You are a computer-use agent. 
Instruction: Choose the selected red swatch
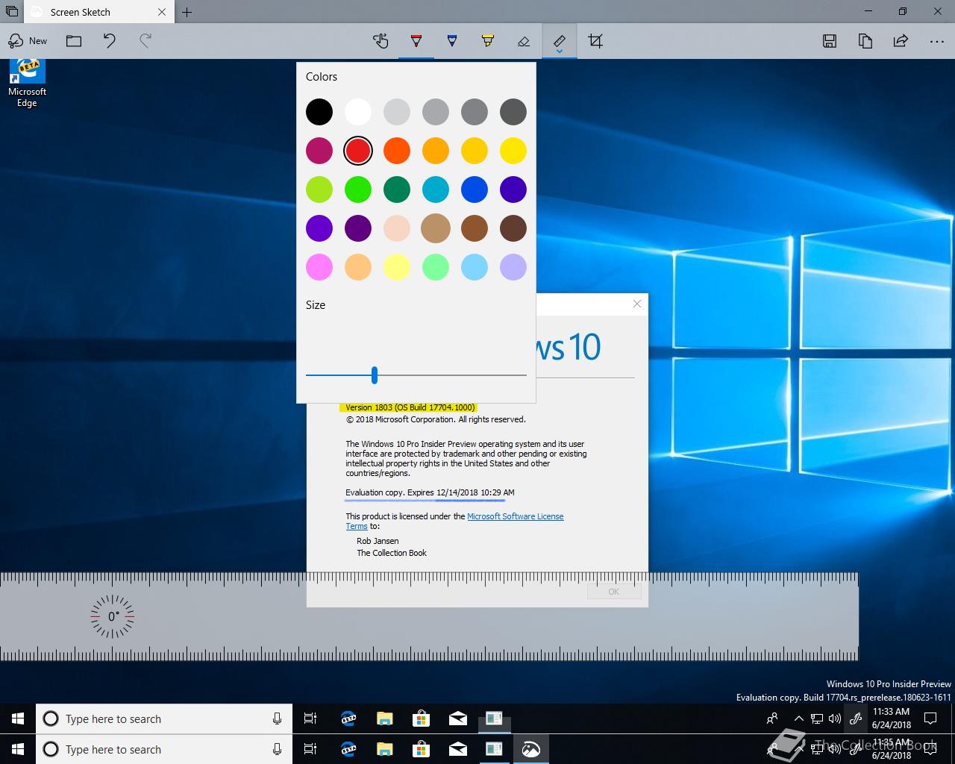[x=358, y=151]
